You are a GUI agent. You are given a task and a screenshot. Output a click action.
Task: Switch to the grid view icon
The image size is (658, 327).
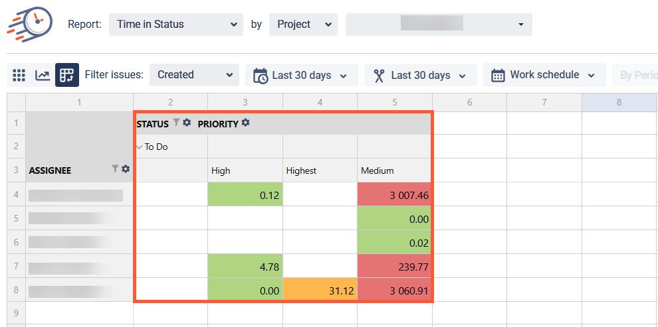[19, 76]
